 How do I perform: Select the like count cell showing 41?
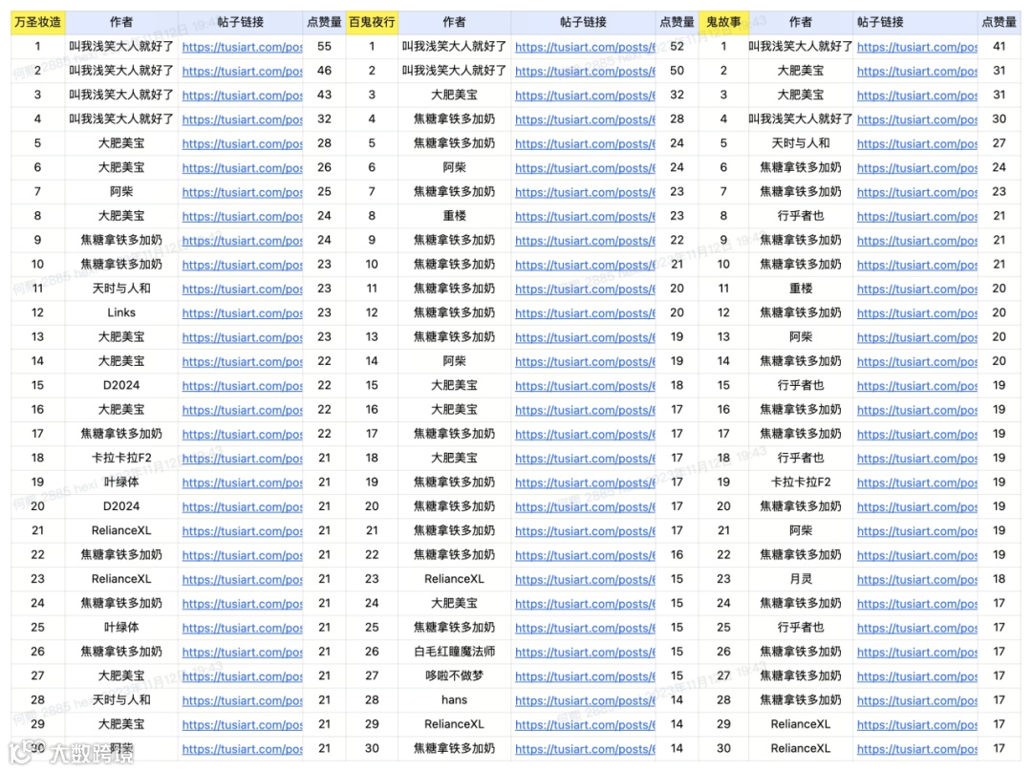tap(1000, 46)
